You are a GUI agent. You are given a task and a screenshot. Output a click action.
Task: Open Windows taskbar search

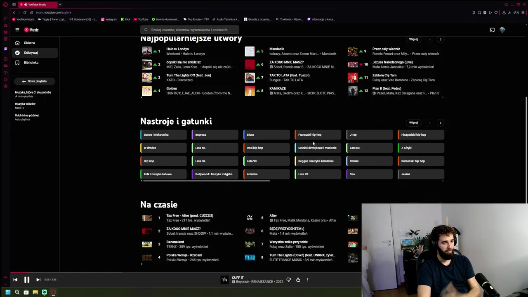pos(17,292)
